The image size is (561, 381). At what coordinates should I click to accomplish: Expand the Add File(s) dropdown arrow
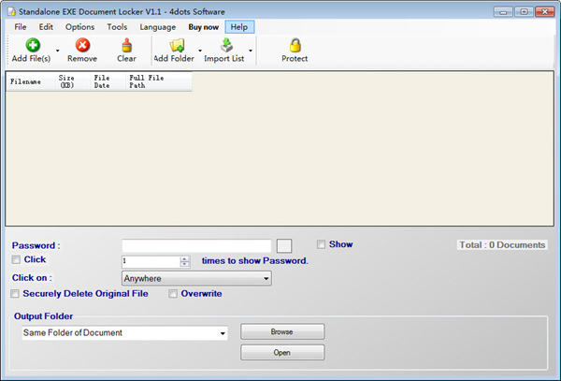58,51
